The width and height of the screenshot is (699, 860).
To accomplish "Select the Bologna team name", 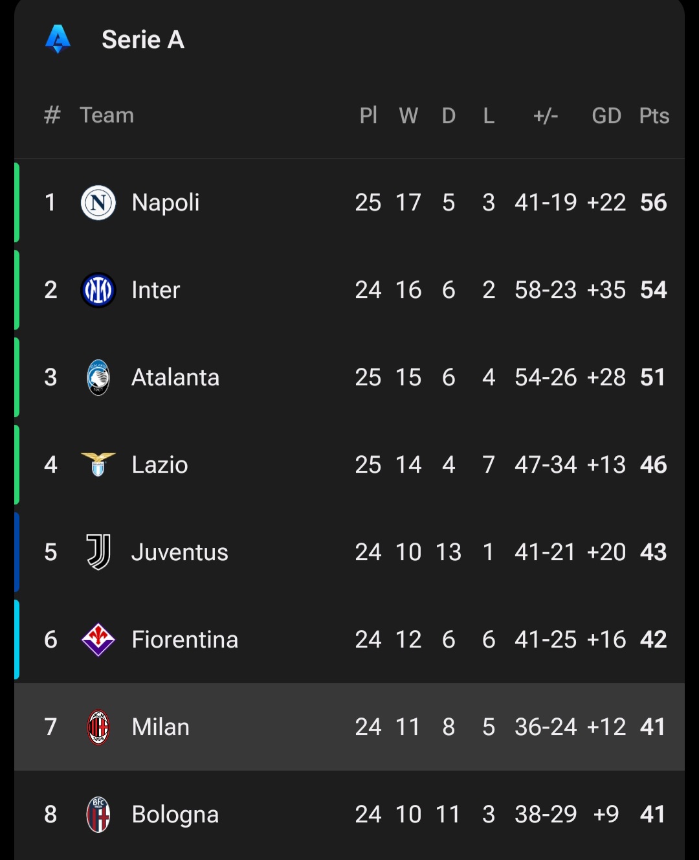I will [175, 815].
